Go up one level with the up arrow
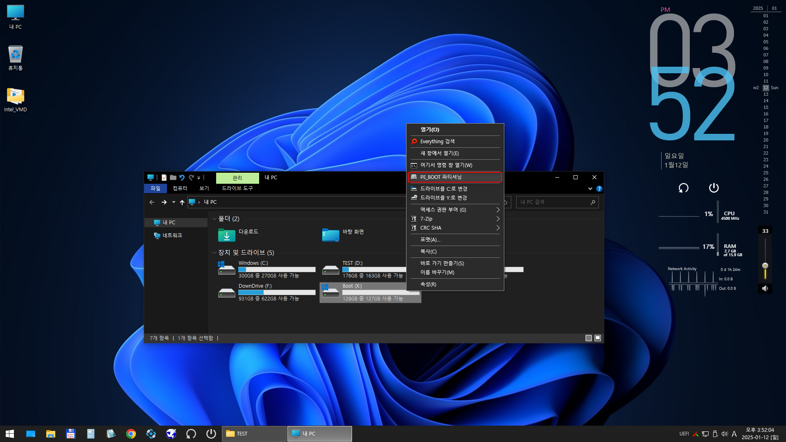The height and width of the screenshot is (442, 786). [182, 202]
